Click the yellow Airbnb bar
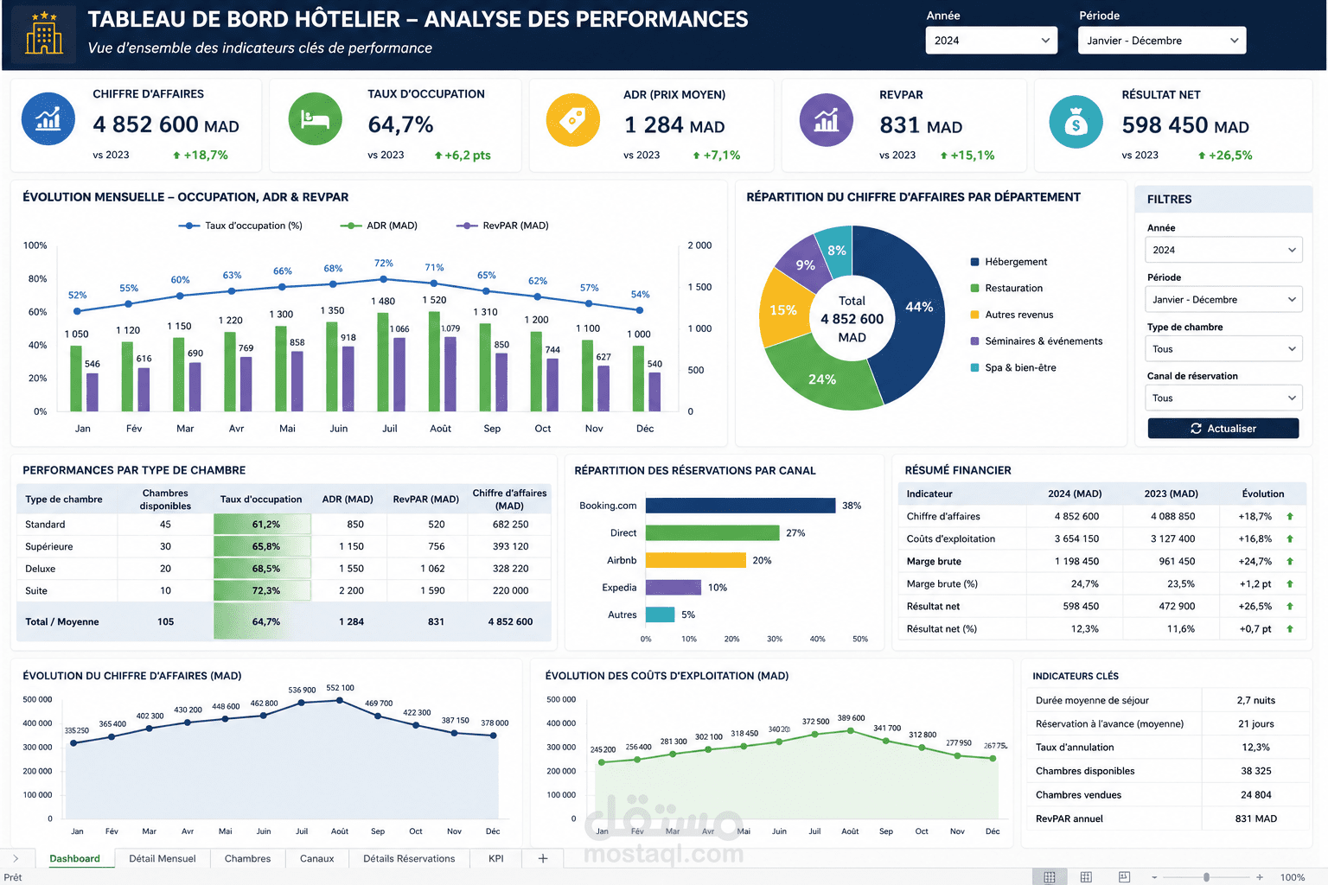Image resolution: width=1328 pixels, height=885 pixels. pos(695,560)
